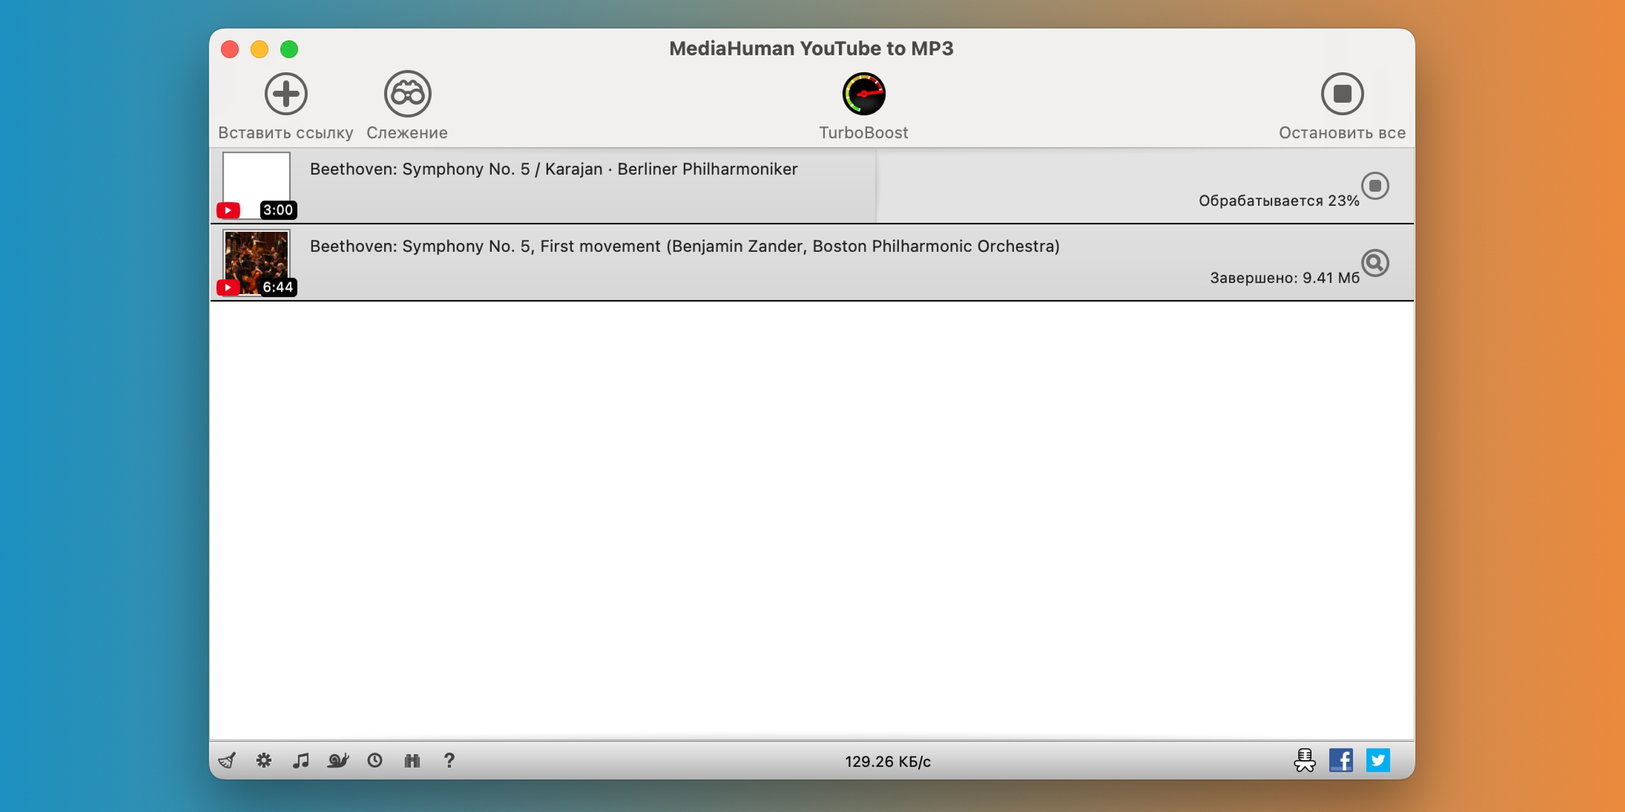Open settings gear in bottom bar

(263, 760)
